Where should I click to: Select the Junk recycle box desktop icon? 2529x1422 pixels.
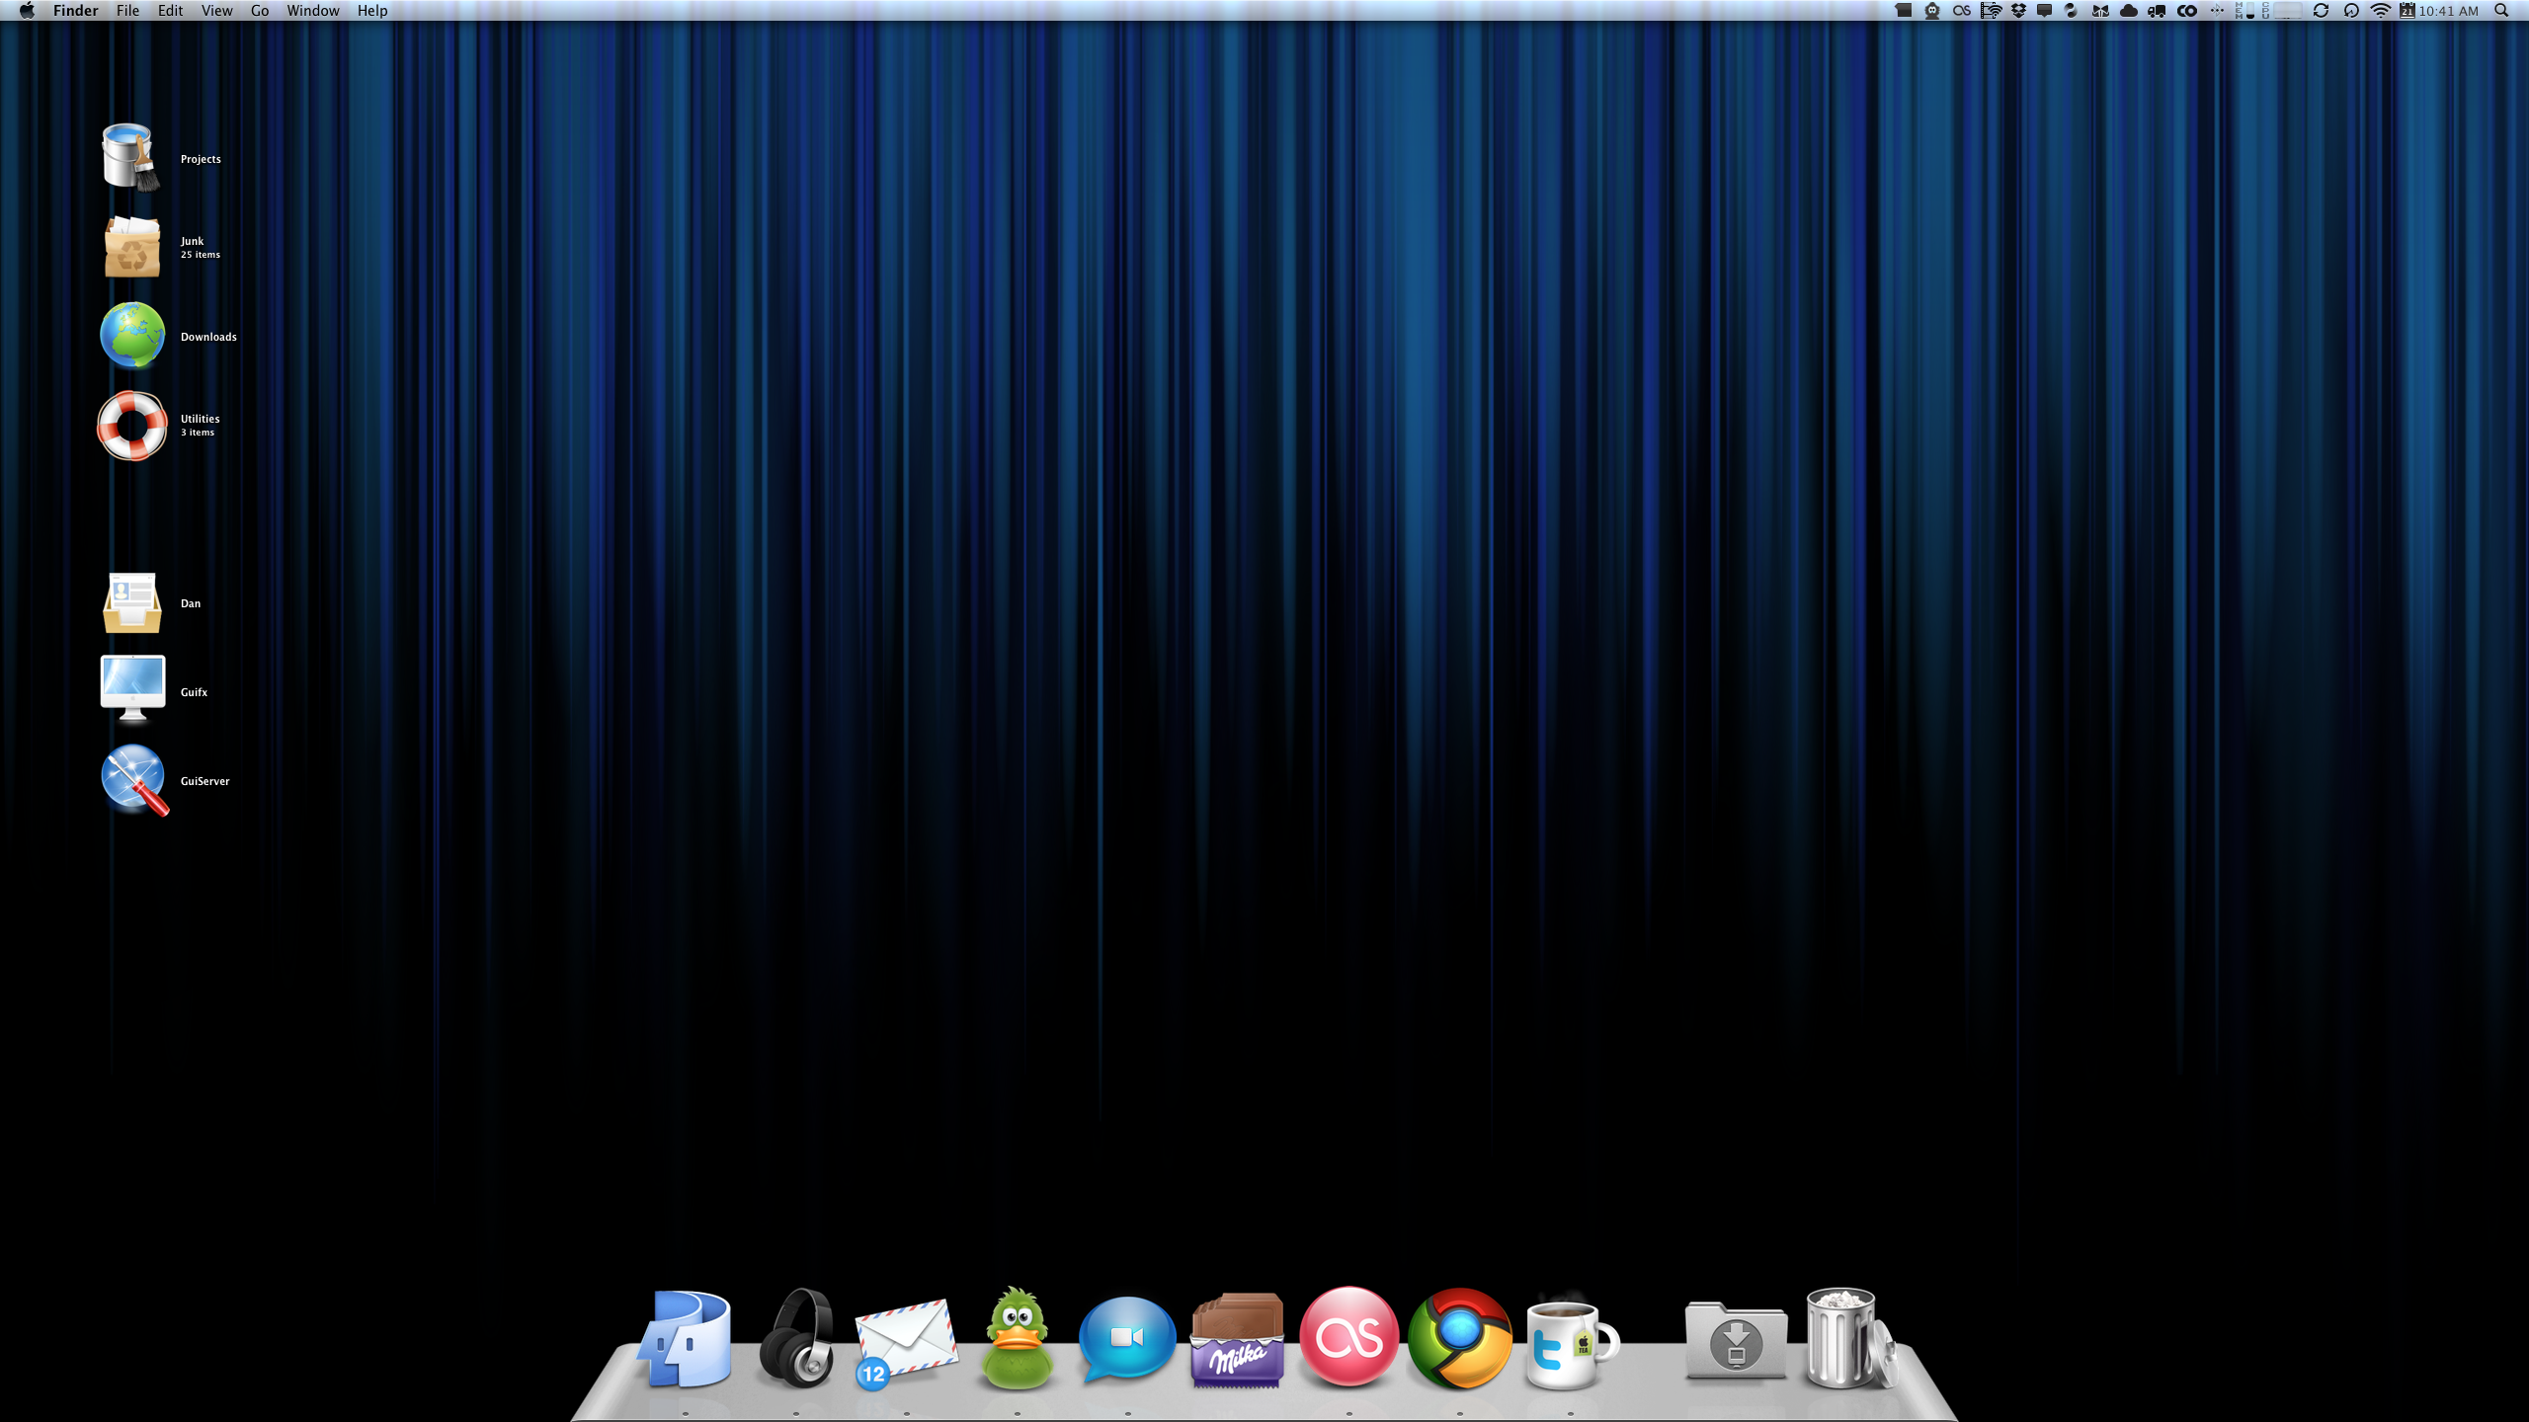tap(131, 247)
